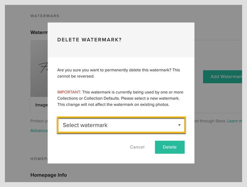247x187 pixels.
Task: Click the gray dialog header area
Action: coord(121,40)
